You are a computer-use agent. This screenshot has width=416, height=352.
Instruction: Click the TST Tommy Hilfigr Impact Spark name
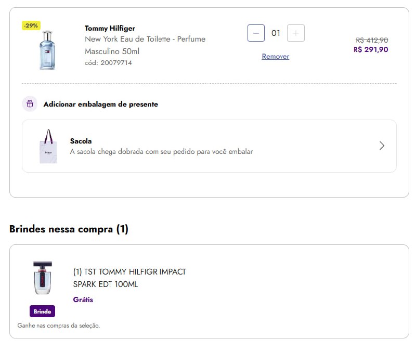tap(129, 278)
